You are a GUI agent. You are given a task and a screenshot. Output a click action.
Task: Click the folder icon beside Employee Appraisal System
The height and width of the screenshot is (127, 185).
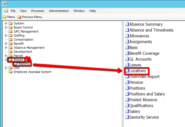(10, 72)
